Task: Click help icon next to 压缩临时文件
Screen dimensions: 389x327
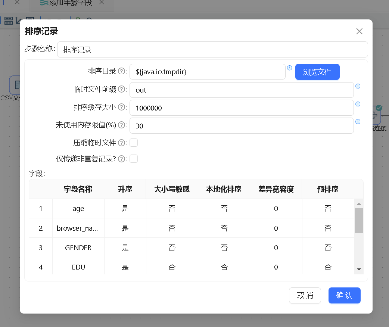Action: (x=122, y=143)
